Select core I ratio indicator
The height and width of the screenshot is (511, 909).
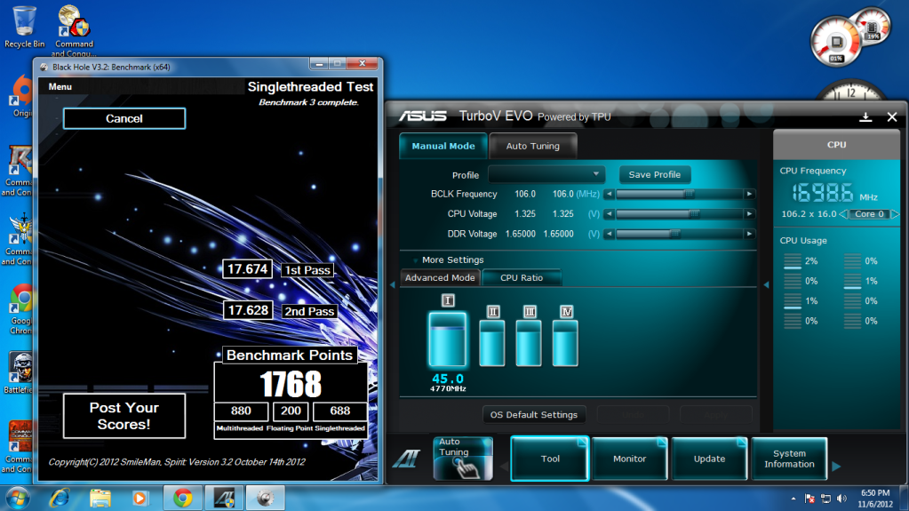(448, 299)
